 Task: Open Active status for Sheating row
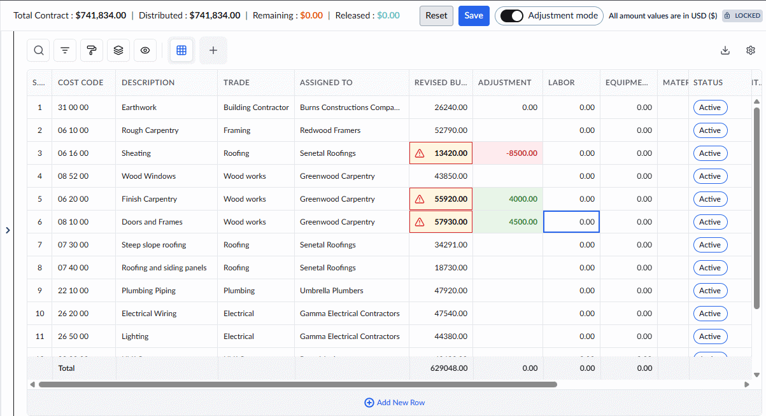click(x=710, y=153)
